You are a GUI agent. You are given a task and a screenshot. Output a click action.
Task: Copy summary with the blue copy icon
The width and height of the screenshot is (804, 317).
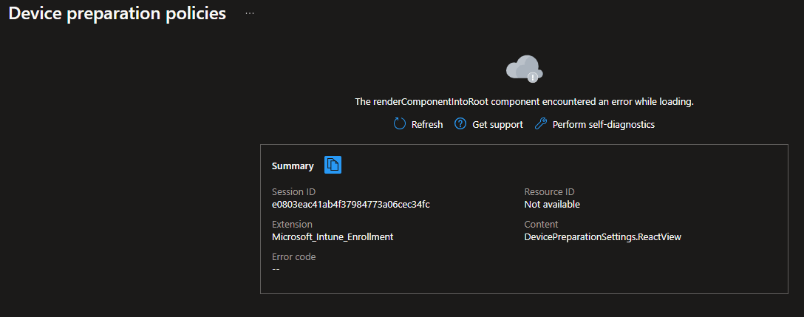pos(333,166)
